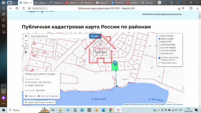Screen dimensions: 201x113
Task: Reload the page with refresh icon
Action: click(x=23, y=8)
